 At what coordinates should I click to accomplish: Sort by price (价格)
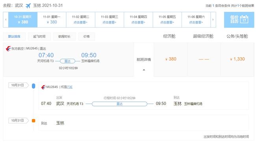(87, 36)
